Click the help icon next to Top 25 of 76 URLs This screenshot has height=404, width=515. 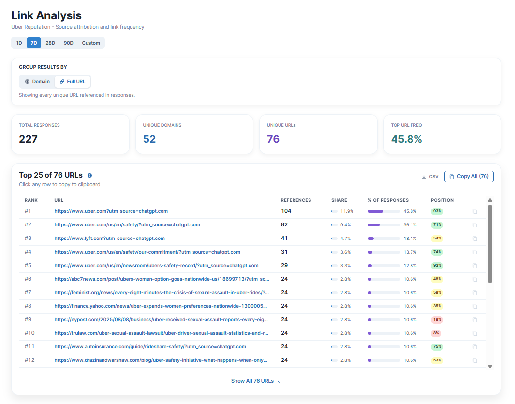[x=89, y=176]
